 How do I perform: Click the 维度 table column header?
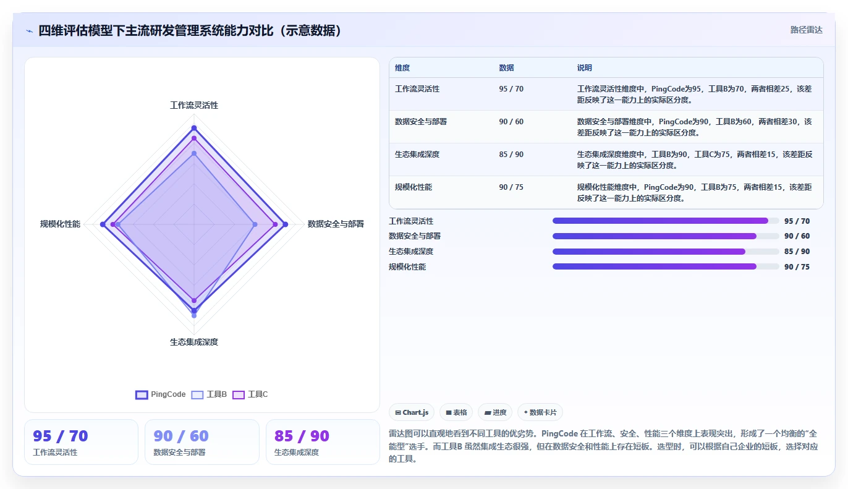[x=402, y=68]
